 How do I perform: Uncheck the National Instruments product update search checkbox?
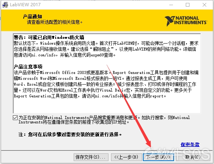[15, 118]
